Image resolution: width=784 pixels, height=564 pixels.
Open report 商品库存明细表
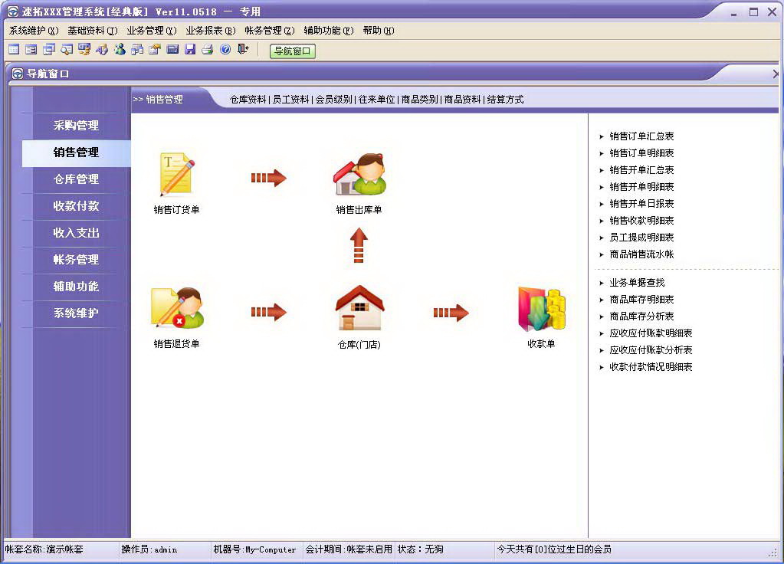641,300
